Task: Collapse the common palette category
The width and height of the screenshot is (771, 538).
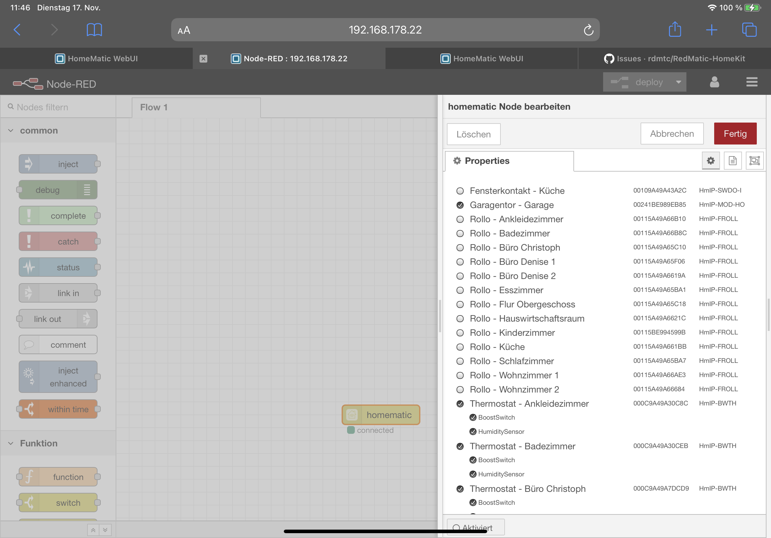Action: pos(11,131)
